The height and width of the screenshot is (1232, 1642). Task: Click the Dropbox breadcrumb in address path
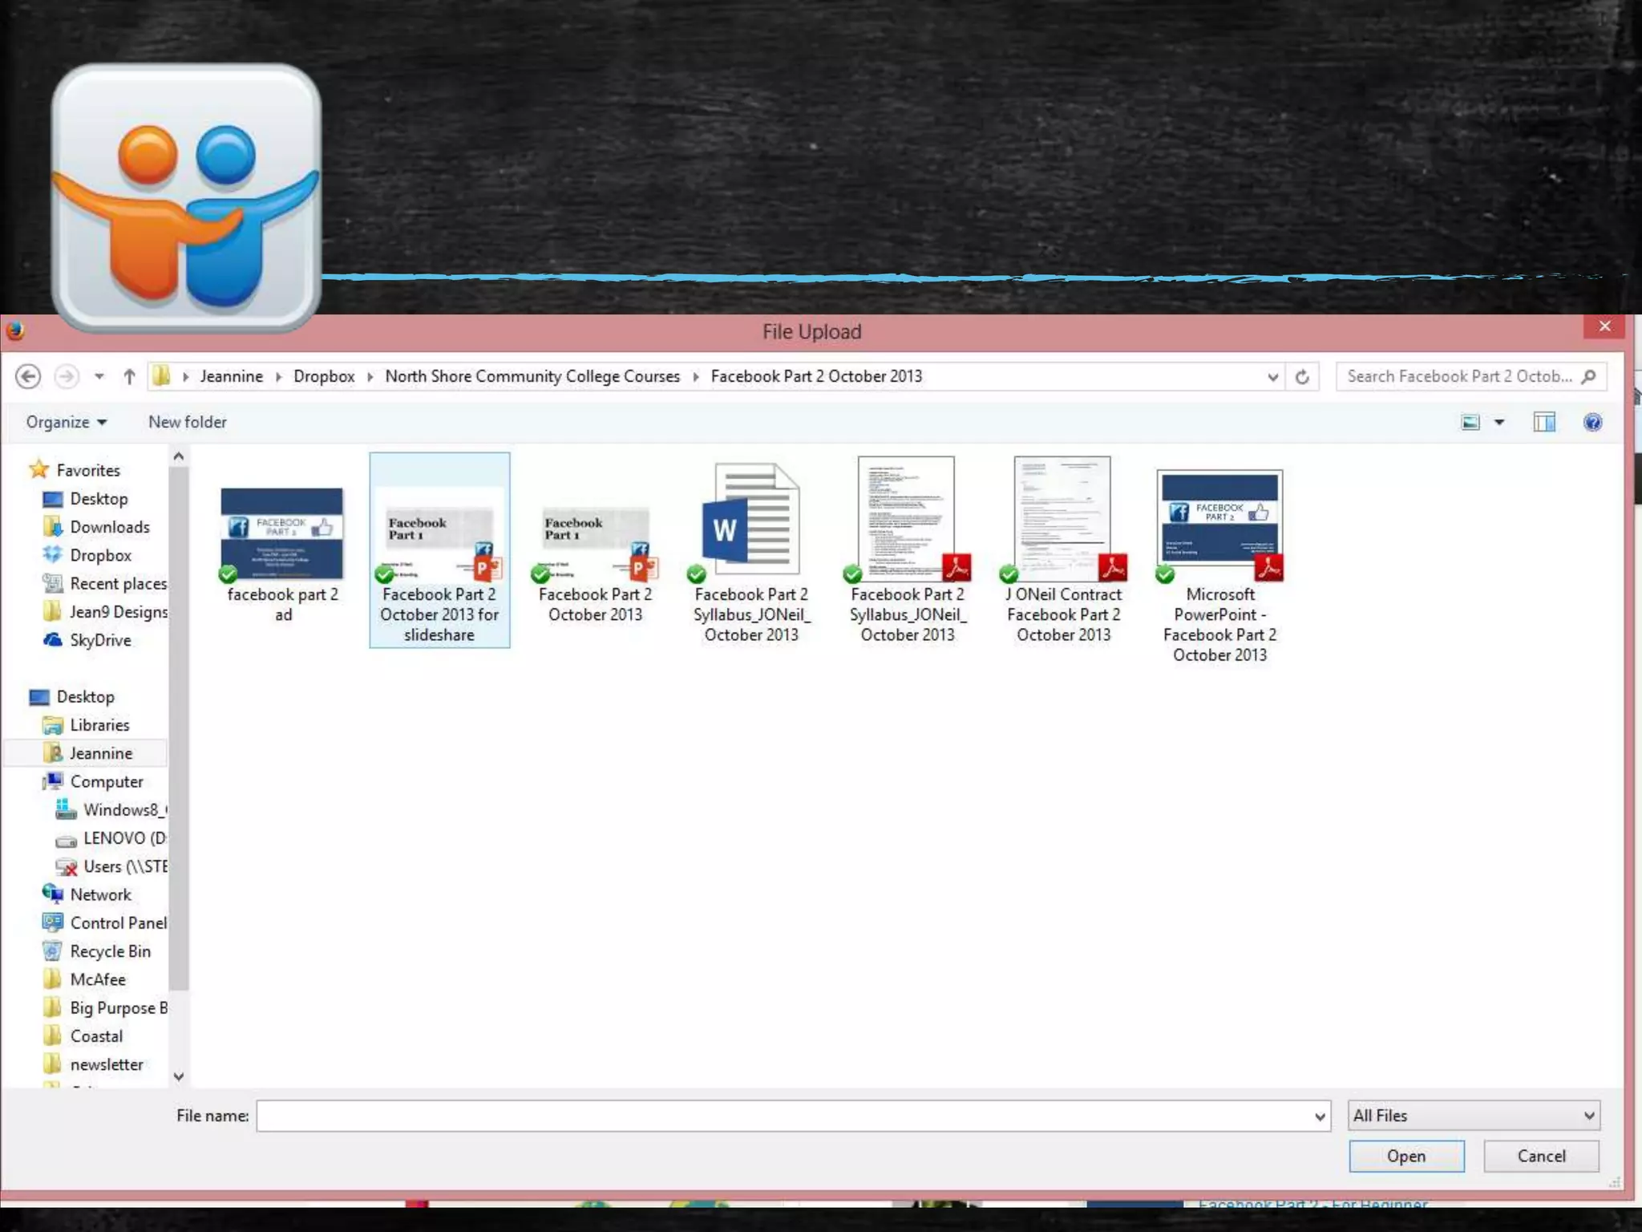coord(324,376)
